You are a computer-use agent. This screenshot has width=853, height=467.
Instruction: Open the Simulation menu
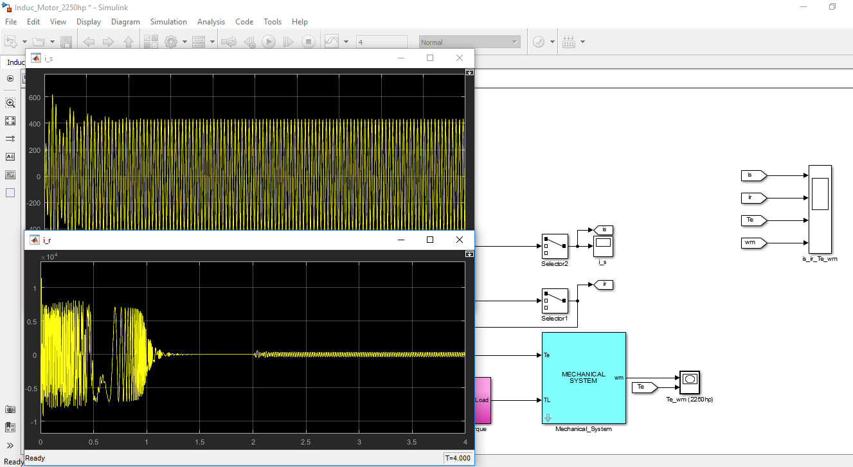168,22
